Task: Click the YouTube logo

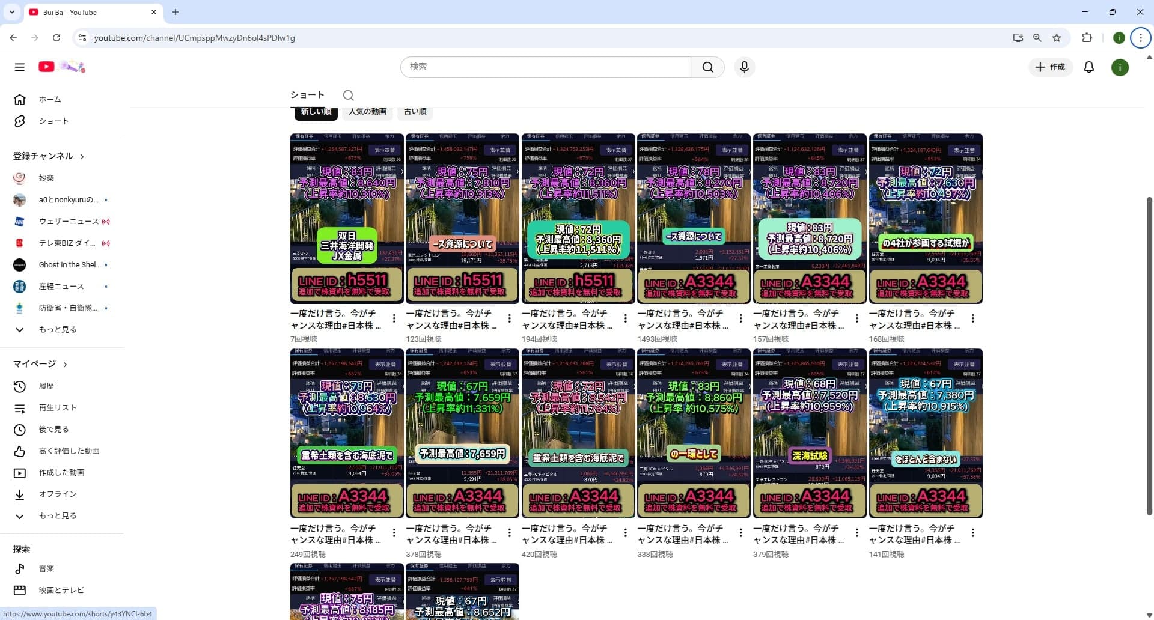Action: coord(62,67)
